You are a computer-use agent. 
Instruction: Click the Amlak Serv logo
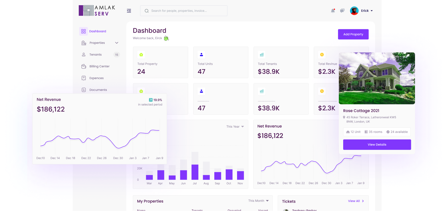97,11
